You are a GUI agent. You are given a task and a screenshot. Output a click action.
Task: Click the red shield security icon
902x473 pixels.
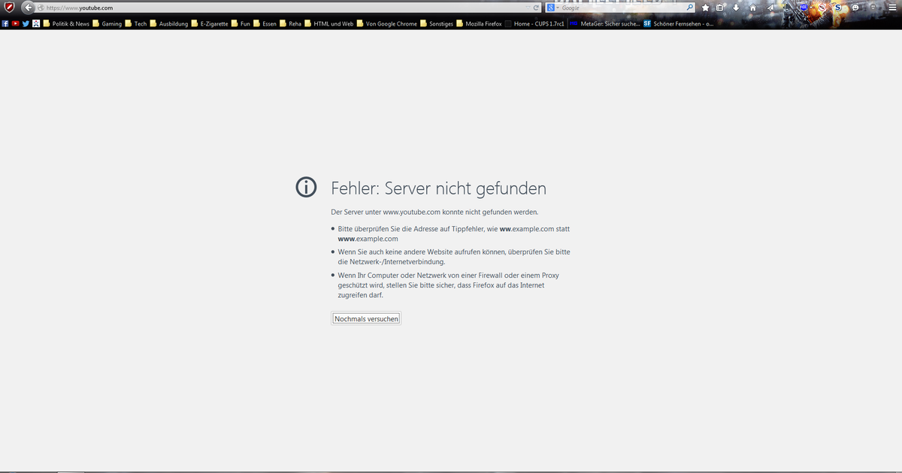pos(8,8)
